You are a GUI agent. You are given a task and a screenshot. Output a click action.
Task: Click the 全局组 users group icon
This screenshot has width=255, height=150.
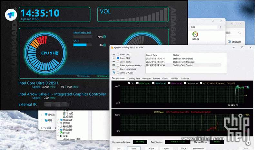tap(64, 117)
